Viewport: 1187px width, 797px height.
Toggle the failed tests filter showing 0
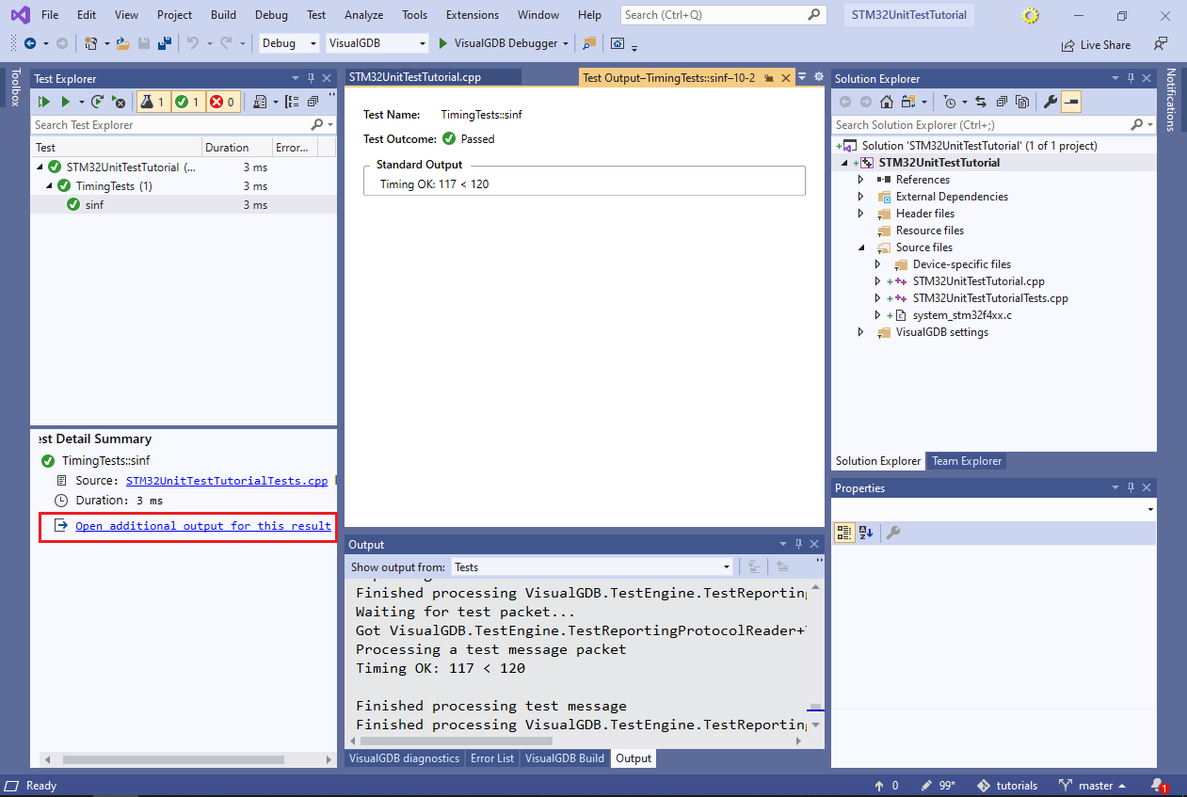pos(222,102)
